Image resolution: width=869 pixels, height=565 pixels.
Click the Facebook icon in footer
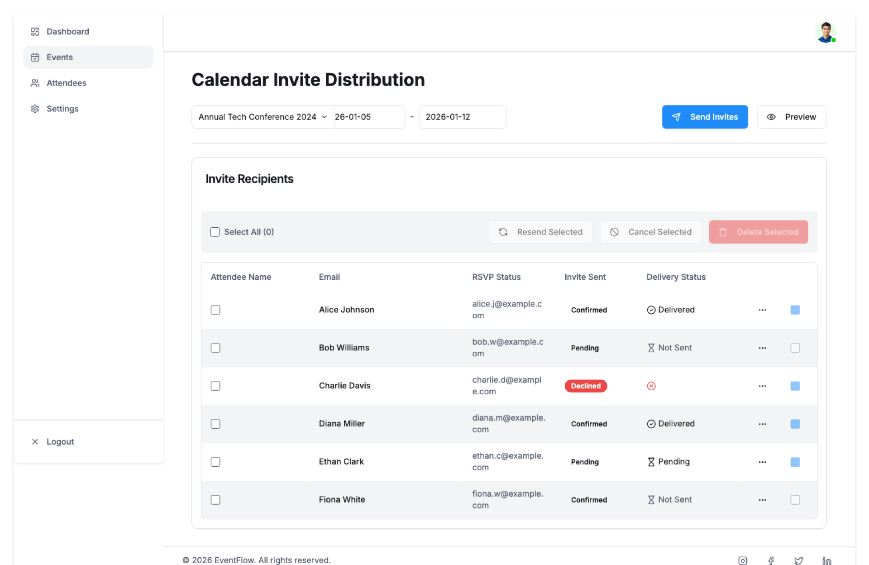pyautogui.click(x=771, y=560)
